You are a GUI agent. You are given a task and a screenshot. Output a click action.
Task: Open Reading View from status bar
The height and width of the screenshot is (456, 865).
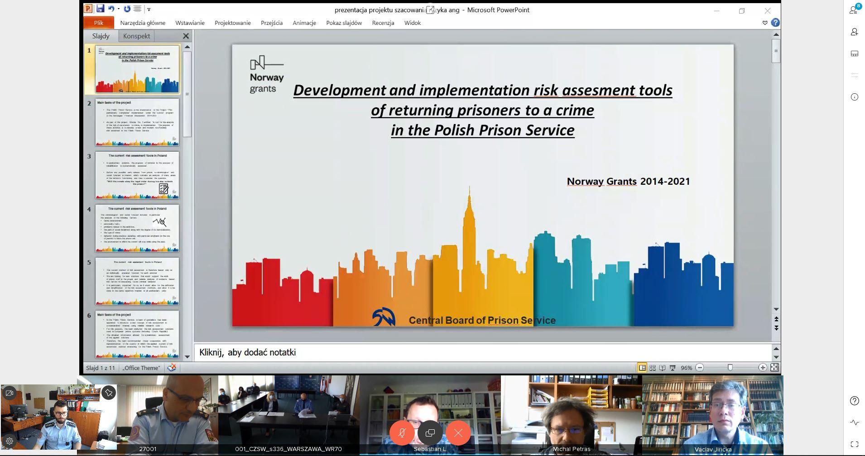[x=663, y=368]
